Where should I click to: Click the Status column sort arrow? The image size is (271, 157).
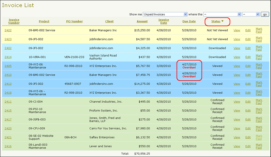(x=222, y=21)
